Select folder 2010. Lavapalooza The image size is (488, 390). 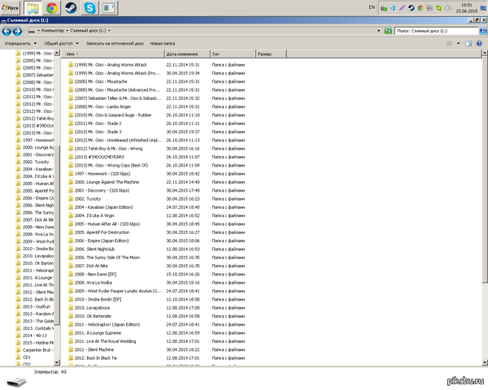click(x=89, y=308)
